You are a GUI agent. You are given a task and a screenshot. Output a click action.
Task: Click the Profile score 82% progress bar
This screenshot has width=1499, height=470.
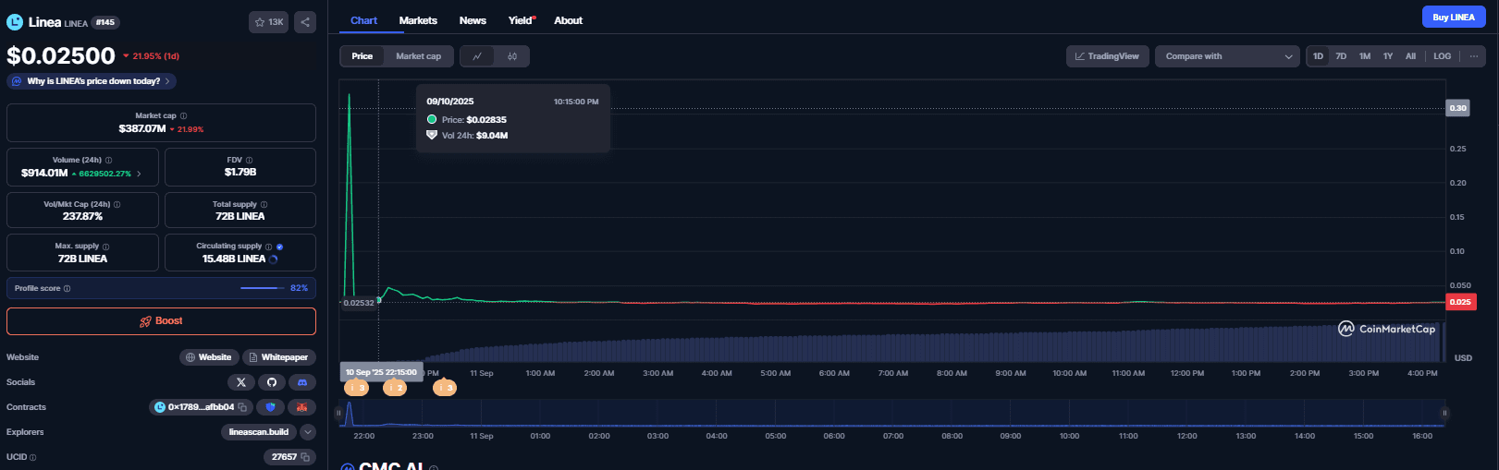(264, 288)
